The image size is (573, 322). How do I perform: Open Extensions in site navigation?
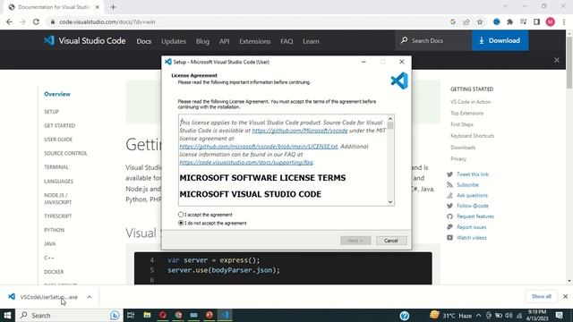coord(255,41)
